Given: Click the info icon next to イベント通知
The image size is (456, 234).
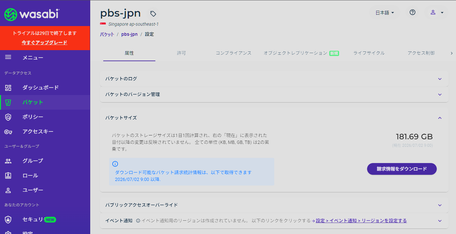Looking at the screenshot, I should pyautogui.click(x=138, y=221).
